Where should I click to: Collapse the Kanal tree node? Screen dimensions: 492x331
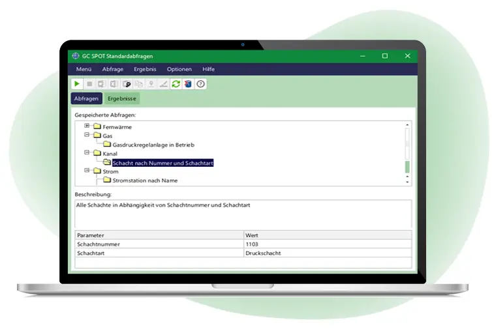(x=87, y=153)
